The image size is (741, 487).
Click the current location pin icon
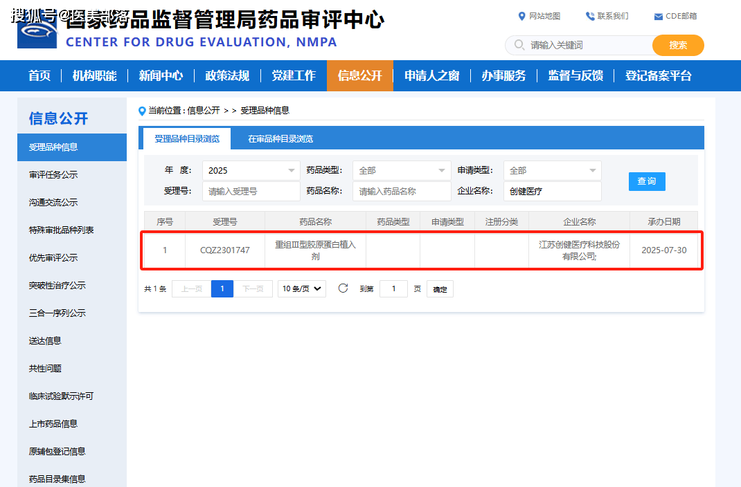[x=143, y=111]
